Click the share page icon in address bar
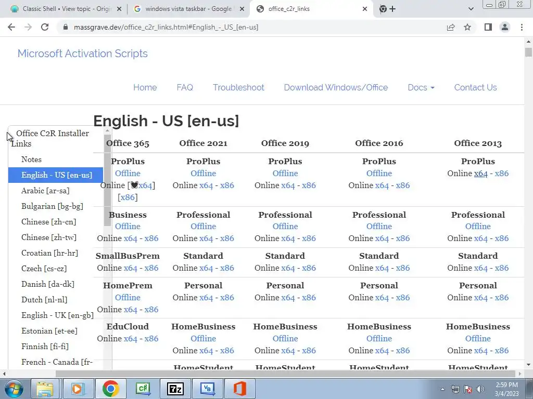Image resolution: width=533 pixels, height=399 pixels. pos(451,27)
